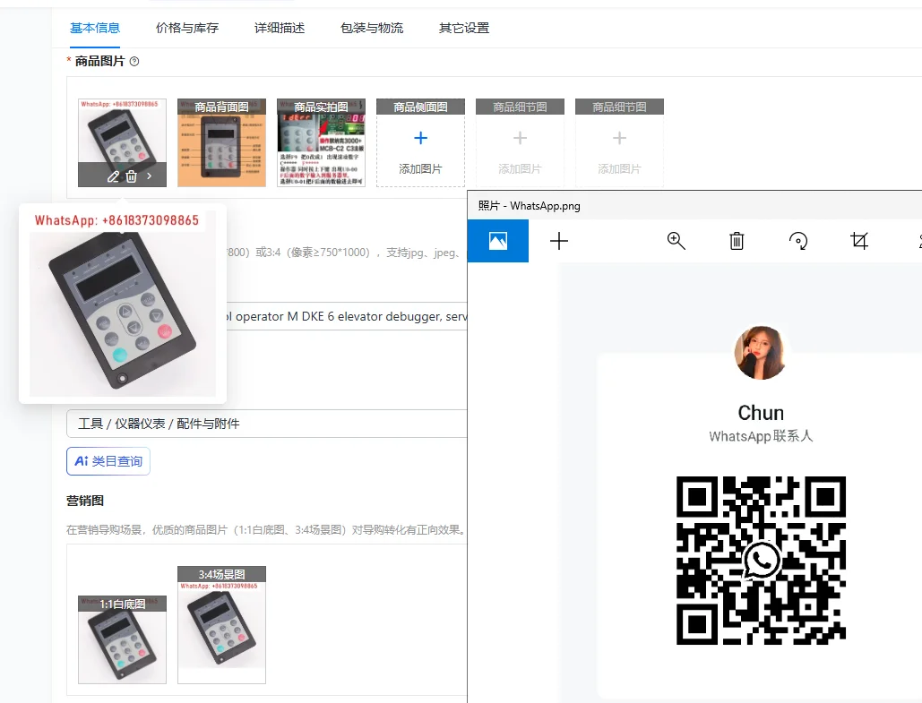The width and height of the screenshot is (922, 703).
Task: Click the WhatsApp QR code in Photos
Action: pos(761,561)
